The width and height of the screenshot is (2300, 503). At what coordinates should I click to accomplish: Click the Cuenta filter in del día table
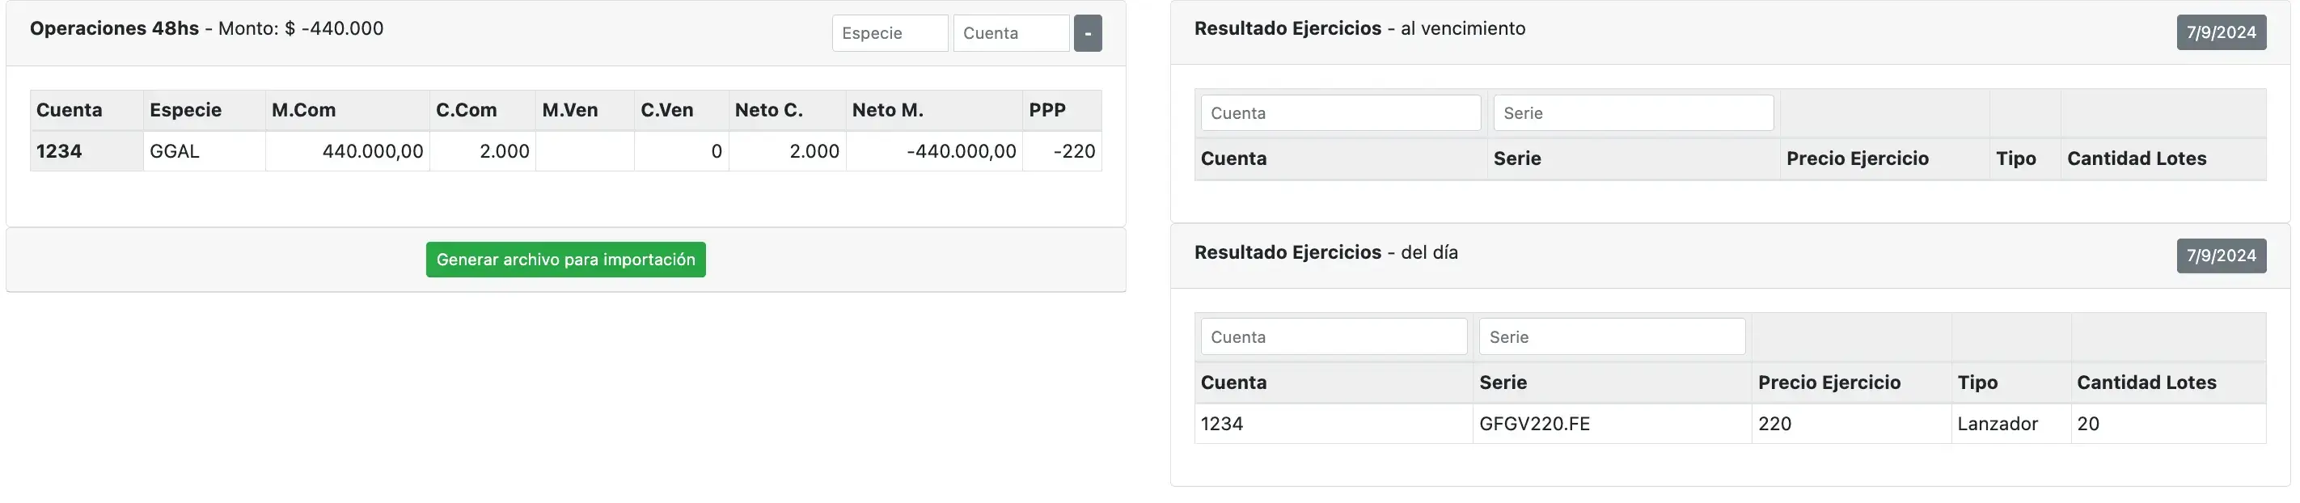coord(1333,337)
